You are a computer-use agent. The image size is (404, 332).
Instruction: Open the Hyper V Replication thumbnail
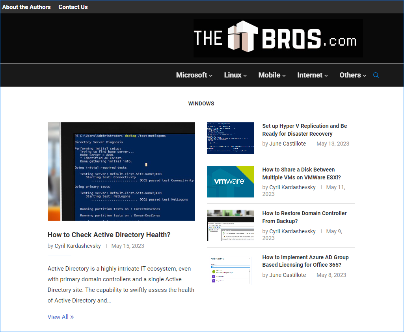pos(231,138)
